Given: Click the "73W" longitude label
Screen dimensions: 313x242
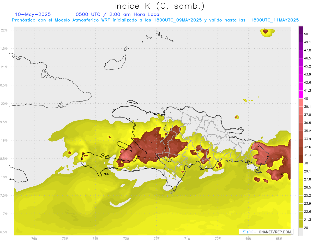Looking at the screenshot, I should click(126, 239).
